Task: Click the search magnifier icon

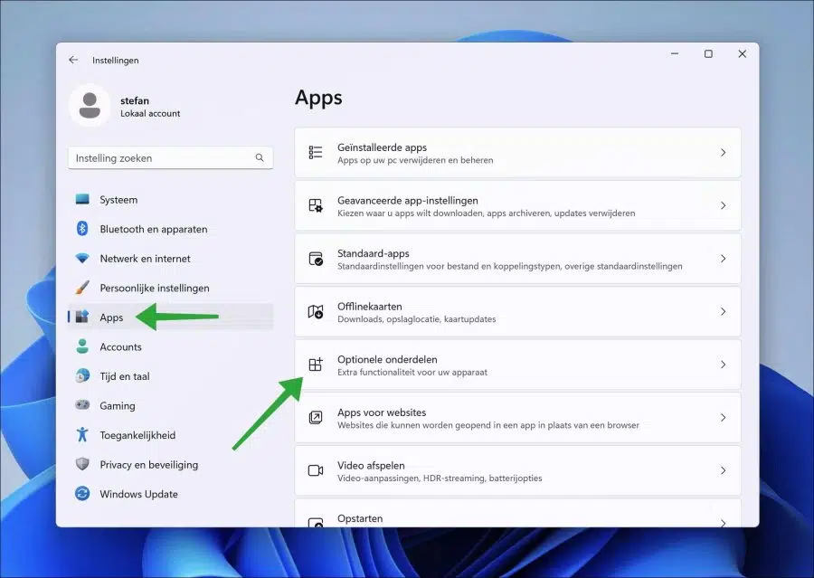Action: (x=260, y=158)
